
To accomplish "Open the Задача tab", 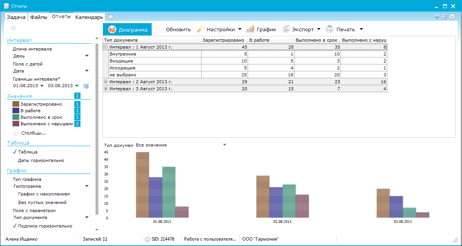I will [x=17, y=17].
